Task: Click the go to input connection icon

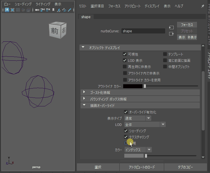Action: click(x=171, y=28)
